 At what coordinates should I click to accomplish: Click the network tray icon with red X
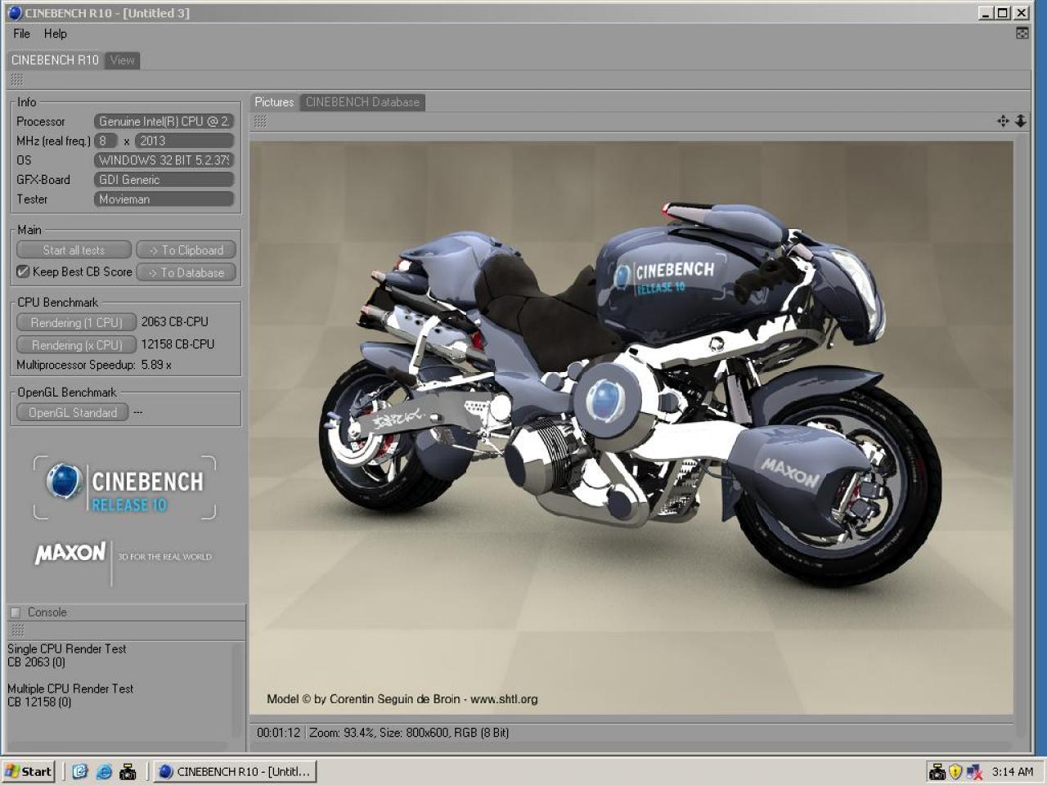[x=973, y=771]
